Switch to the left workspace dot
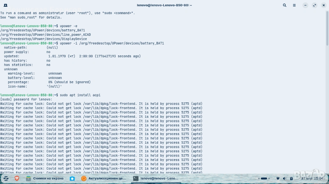The image size is (329, 184). point(258,178)
